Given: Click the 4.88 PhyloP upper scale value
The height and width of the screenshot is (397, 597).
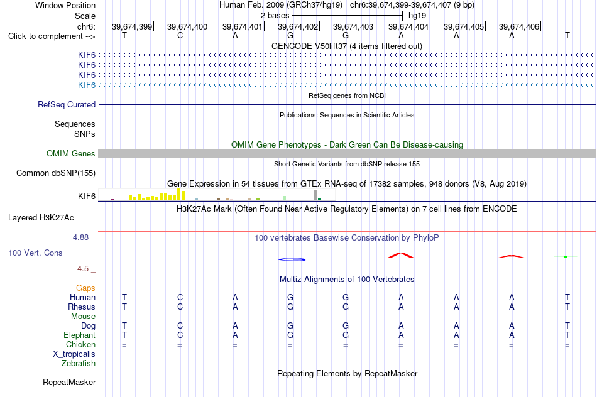Looking at the screenshot, I should [80, 237].
